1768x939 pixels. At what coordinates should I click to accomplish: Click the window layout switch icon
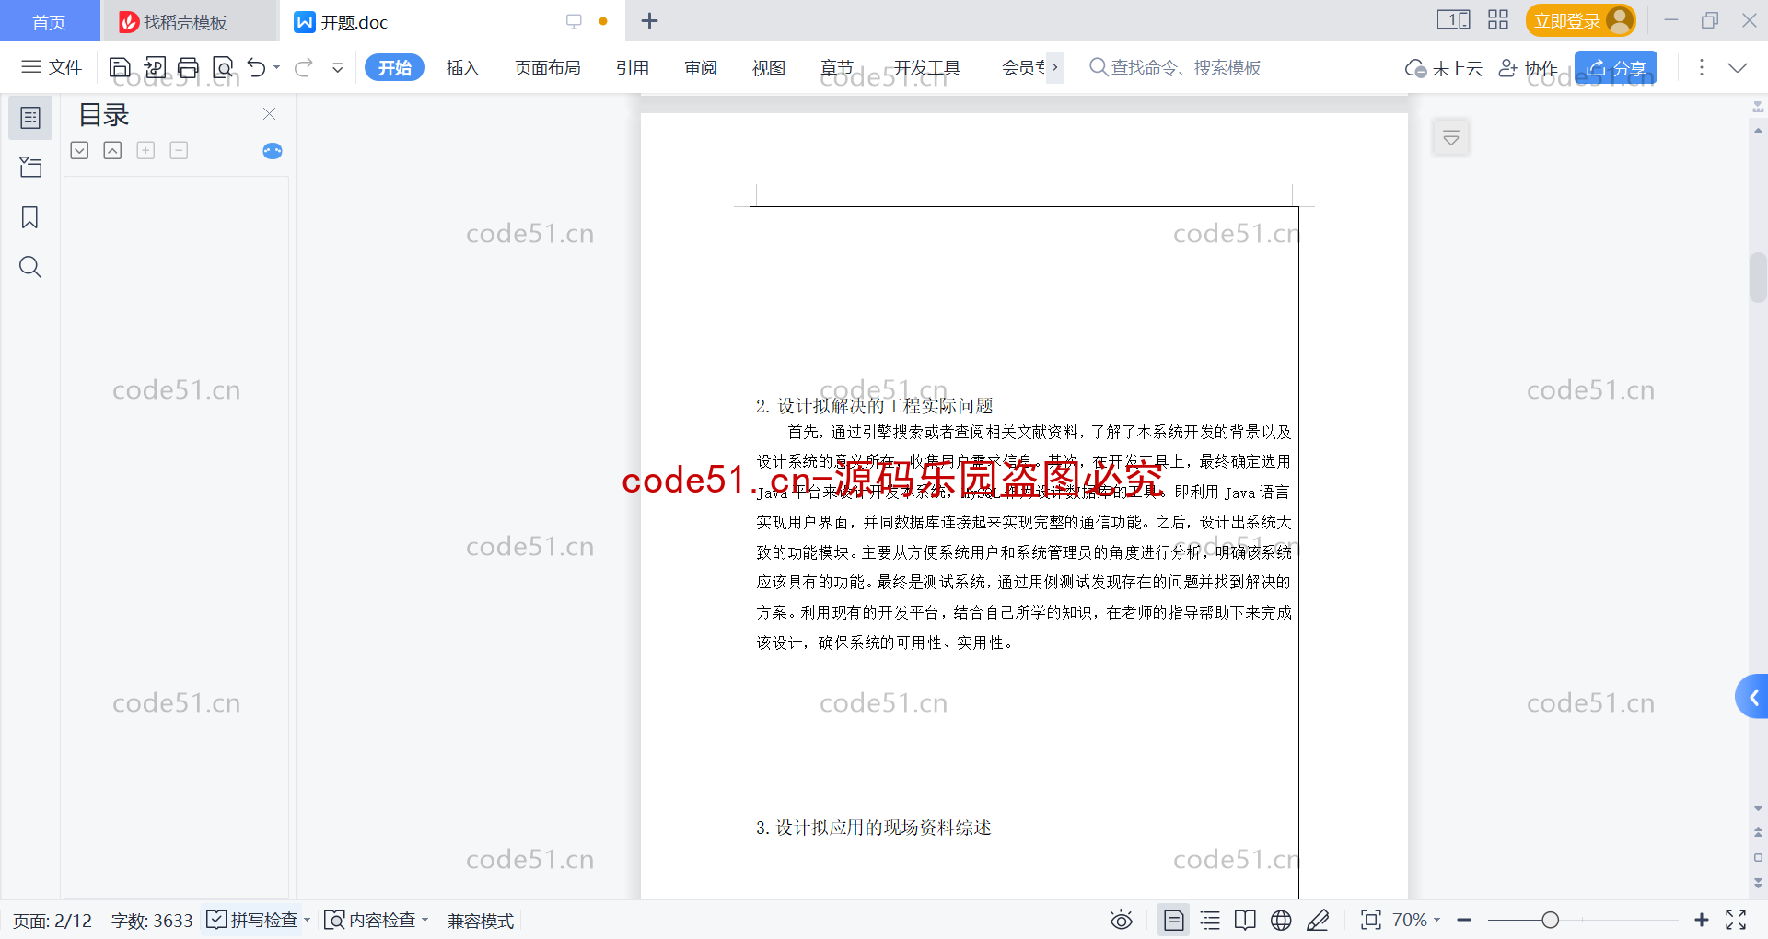(x=1454, y=20)
